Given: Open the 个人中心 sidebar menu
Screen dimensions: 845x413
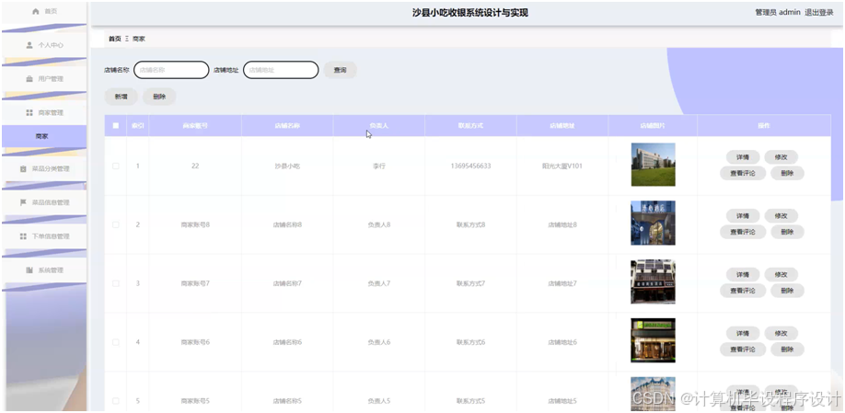Looking at the screenshot, I should tap(44, 45).
